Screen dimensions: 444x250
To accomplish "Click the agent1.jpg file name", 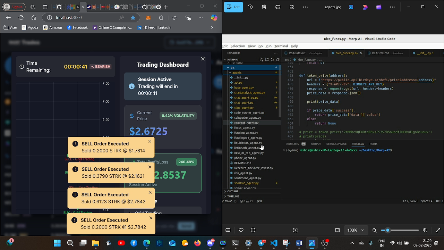I will pos(333,7).
